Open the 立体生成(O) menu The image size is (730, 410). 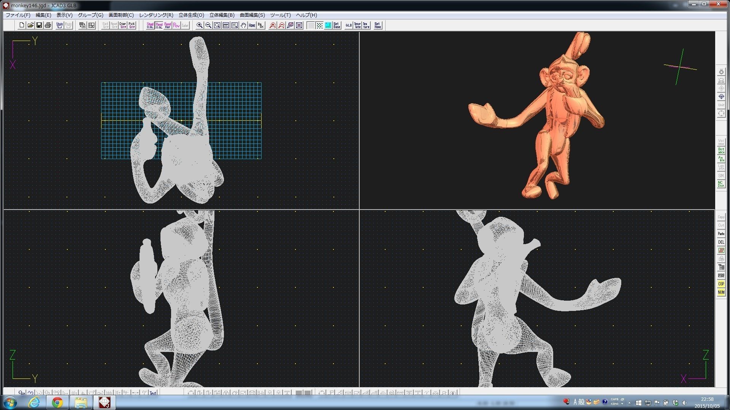coord(191,15)
